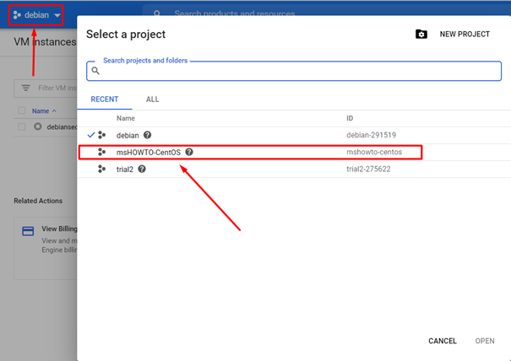The image size is (511, 361).
Task: Click the ID column header in dialog
Action: click(x=350, y=118)
